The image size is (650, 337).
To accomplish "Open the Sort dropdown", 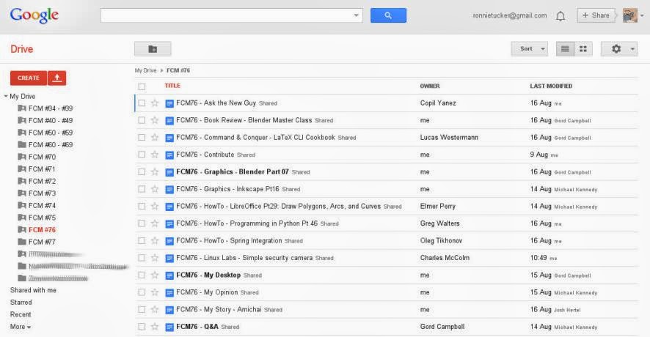I will [530, 49].
